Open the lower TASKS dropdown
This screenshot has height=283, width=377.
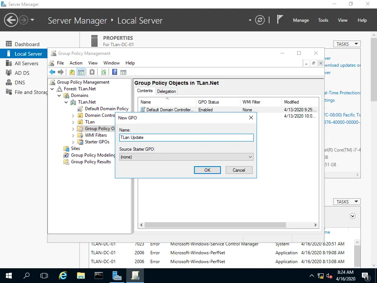tap(347, 202)
